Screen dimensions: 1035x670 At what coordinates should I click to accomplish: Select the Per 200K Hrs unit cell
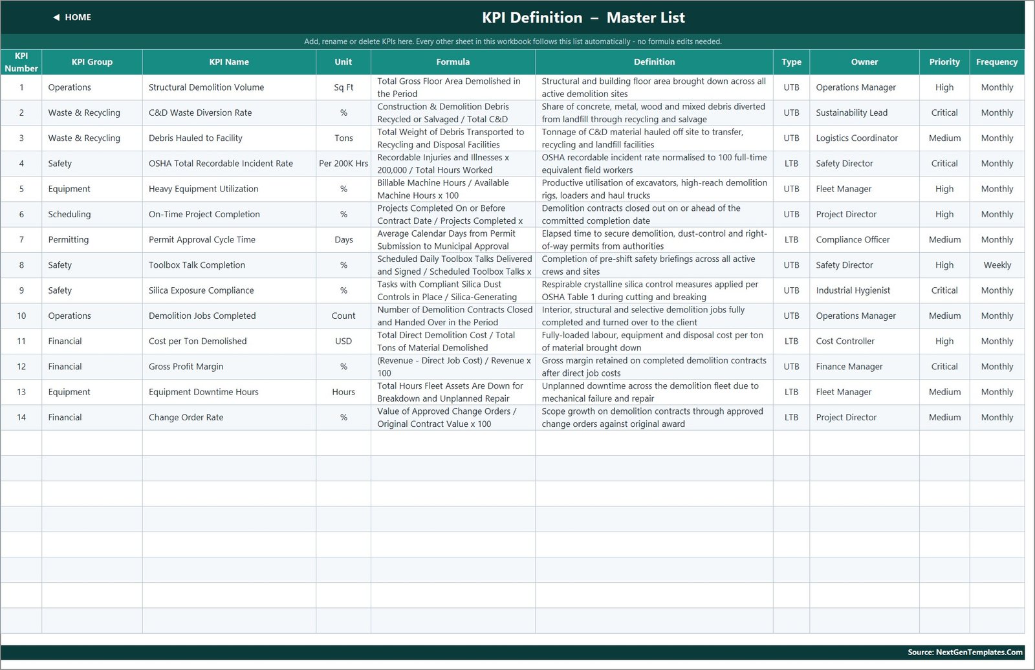[343, 164]
